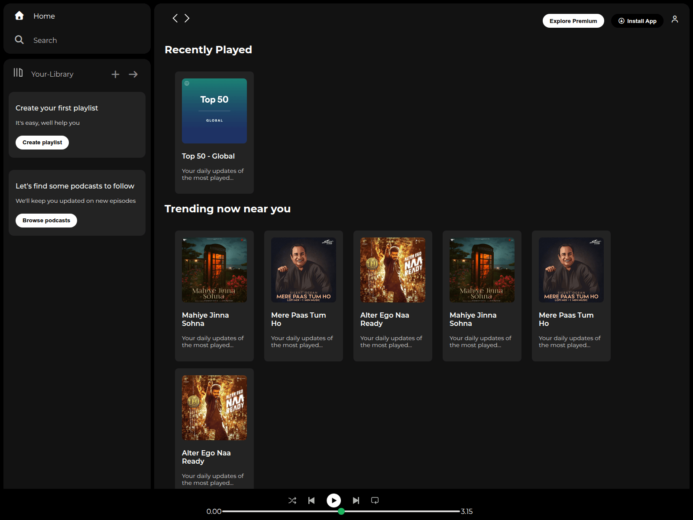Click the arrow icon in Your-Library
The height and width of the screenshot is (520, 693).
coord(133,75)
